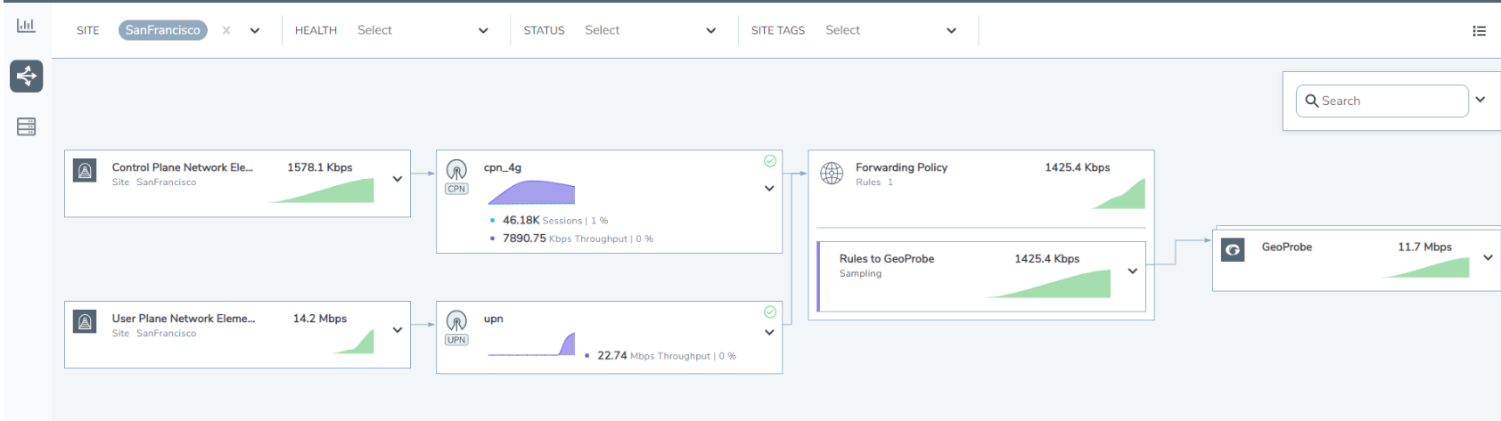1501x421 pixels.
Task: Expand the GeoProbe card chevron
Action: tap(1488, 258)
